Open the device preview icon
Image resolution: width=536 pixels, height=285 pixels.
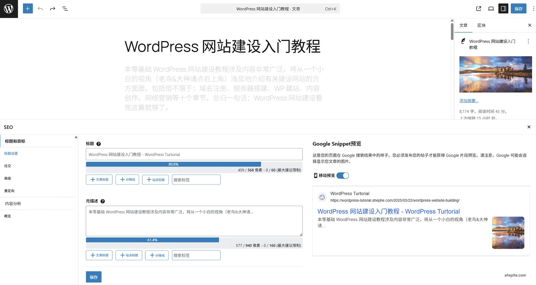click(491, 9)
